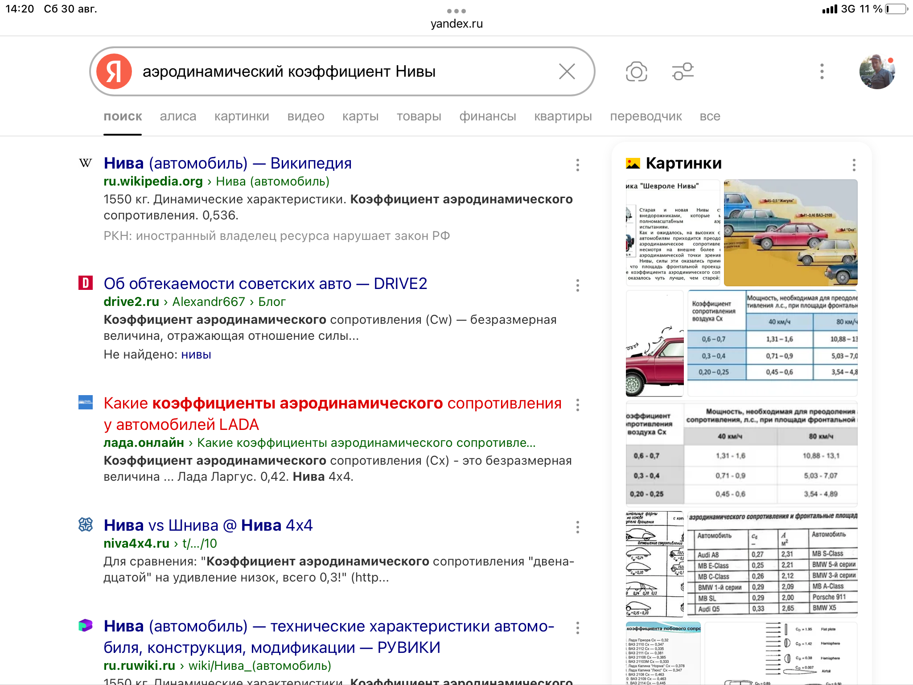This screenshot has width=913, height=685.
Task: Open the user profile avatar
Action: pyautogui.click(x=876, y=71)
